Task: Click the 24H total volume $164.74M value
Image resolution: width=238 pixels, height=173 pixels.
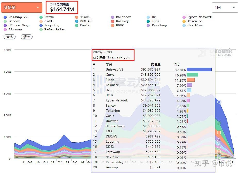Action: pos(62,9)
